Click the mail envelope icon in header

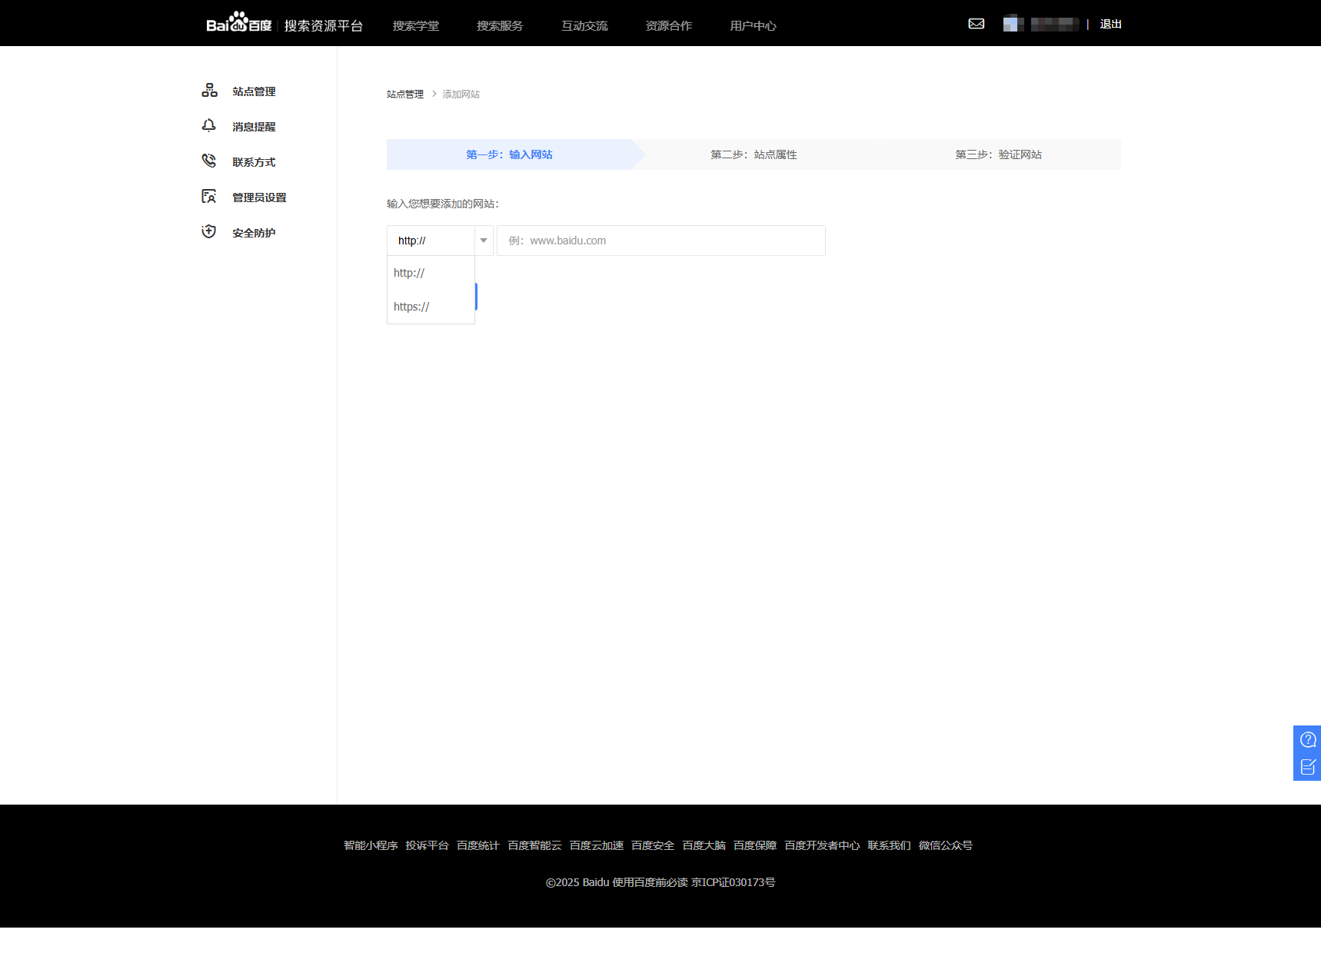pos(976,24)
